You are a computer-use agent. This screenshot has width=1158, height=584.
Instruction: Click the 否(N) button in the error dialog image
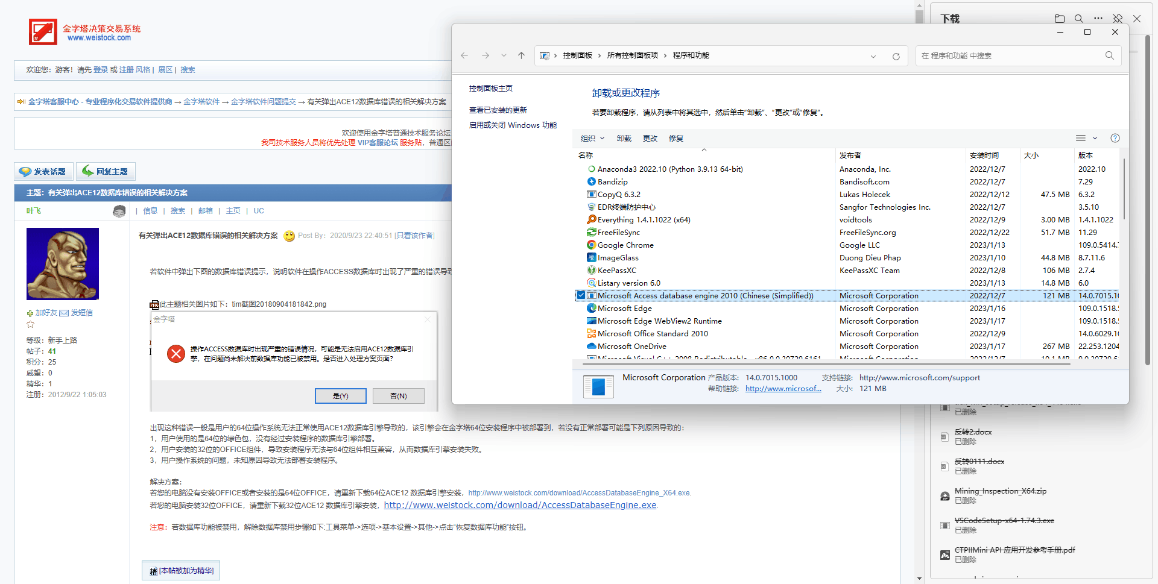point(399,396)
